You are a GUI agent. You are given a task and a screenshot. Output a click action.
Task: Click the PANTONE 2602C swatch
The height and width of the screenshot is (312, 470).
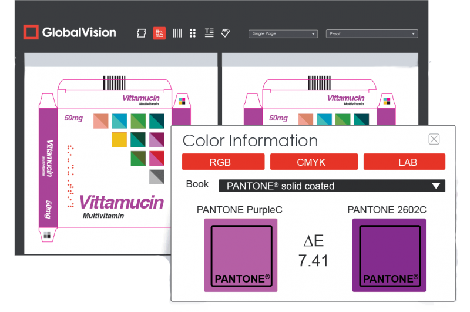pyautogui.click(x=389, y=255)
